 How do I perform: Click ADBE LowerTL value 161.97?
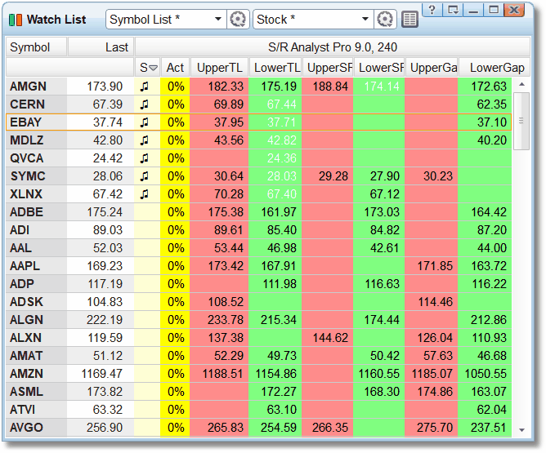tap(279, 212)
